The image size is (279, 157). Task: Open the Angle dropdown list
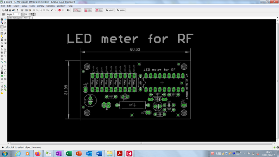click(x=19, y=14)
